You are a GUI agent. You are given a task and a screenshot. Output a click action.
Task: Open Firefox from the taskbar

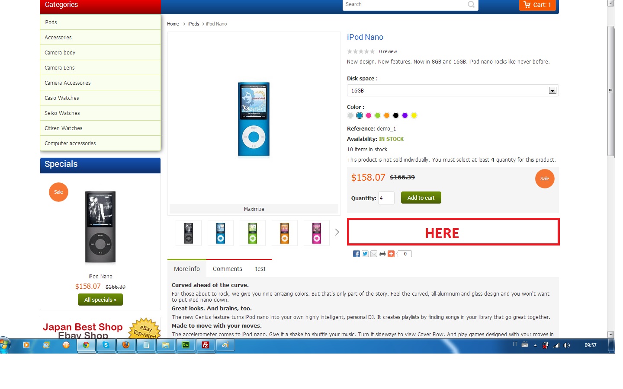(126, 345)
